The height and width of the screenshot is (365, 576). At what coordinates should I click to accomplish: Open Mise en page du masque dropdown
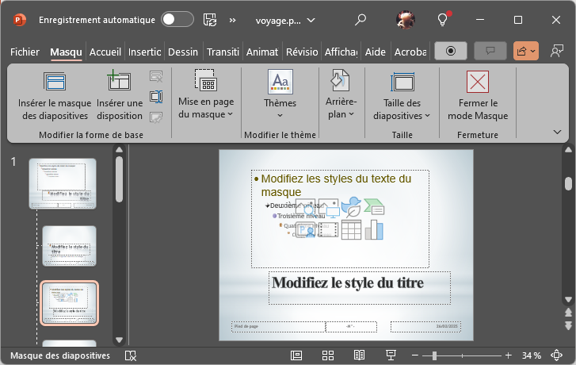click(206, 94)
